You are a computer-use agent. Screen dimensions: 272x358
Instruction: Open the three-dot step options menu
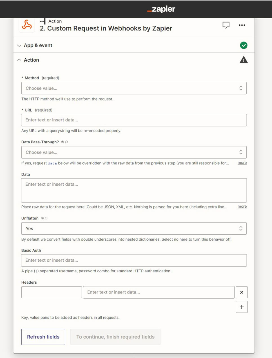point(242,25)
